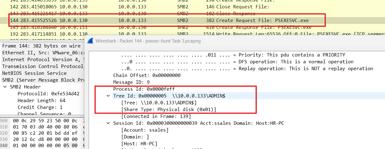Screen dimensions: 385x149
Task: Select packet 192 Write Request row
Action: [x=192, y=34]
